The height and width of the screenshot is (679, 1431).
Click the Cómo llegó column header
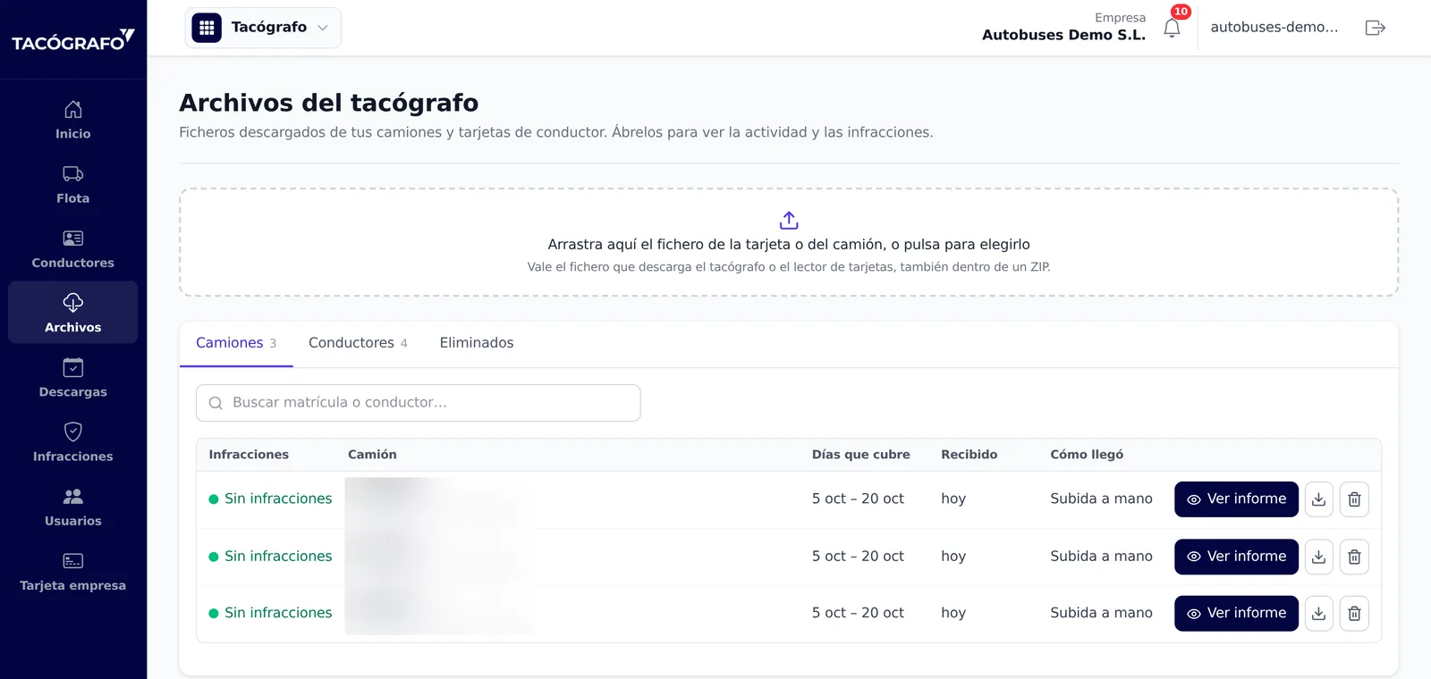(x=1087, y=455)
